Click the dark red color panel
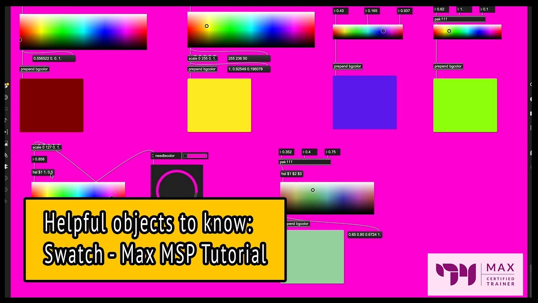538x303 pixels. click(x=51, y=105)
